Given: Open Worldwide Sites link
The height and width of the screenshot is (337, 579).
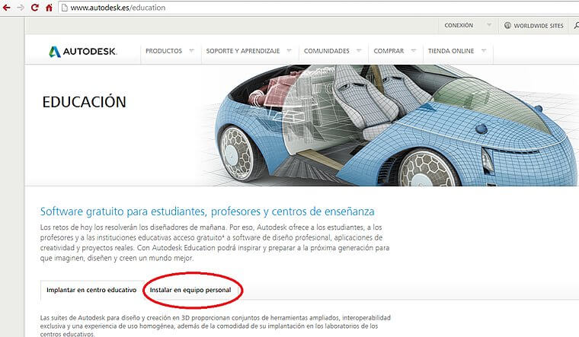Looking at the screenshot, I should pos(539,26).
